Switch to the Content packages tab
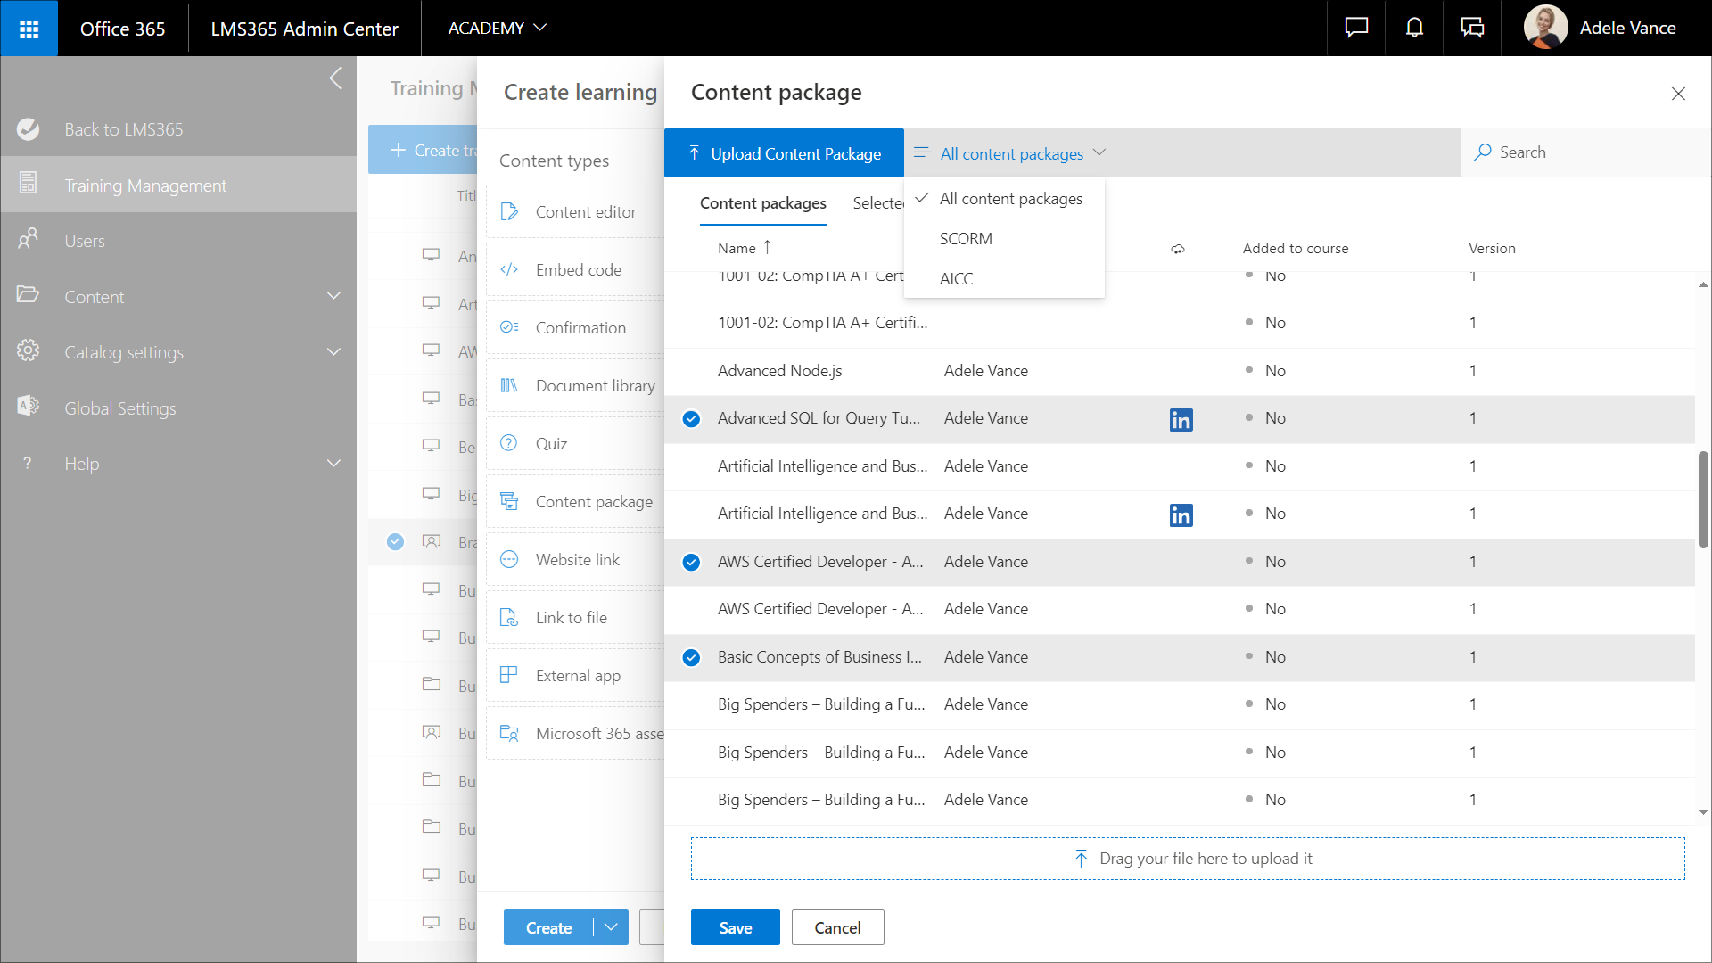1712x963 pixels. tap(763, 204)
